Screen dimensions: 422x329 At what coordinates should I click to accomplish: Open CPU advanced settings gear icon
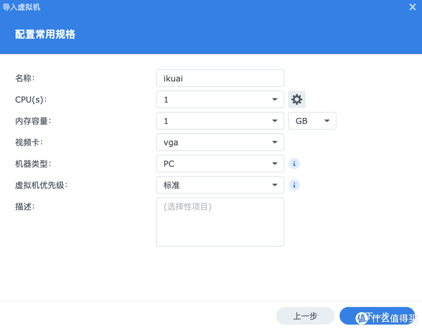[x=297, y=99]
